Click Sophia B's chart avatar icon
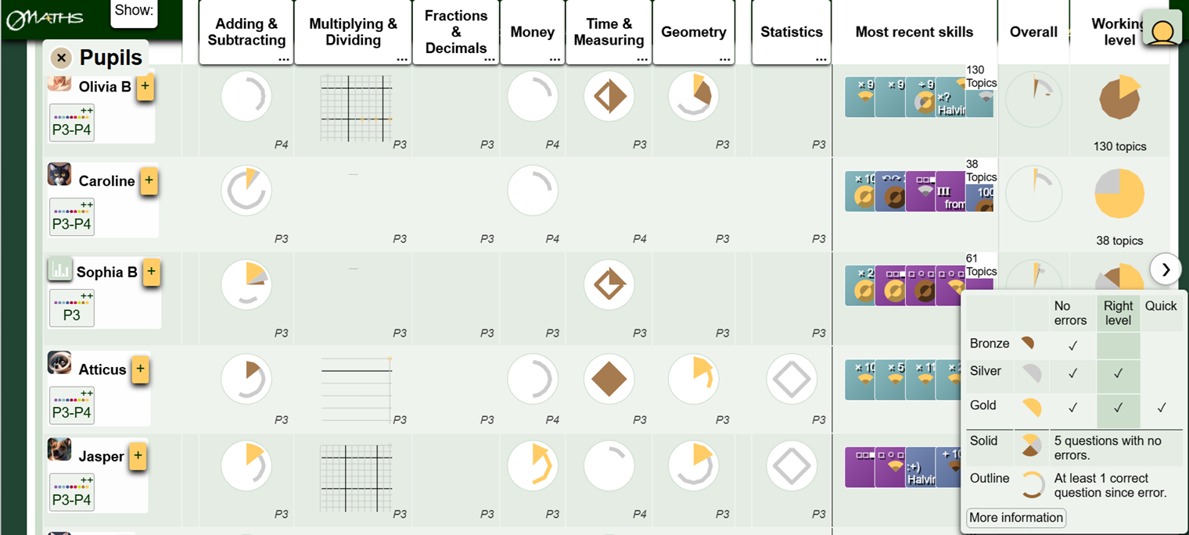This screenshot has height=535, width=1189. point(59,269)
